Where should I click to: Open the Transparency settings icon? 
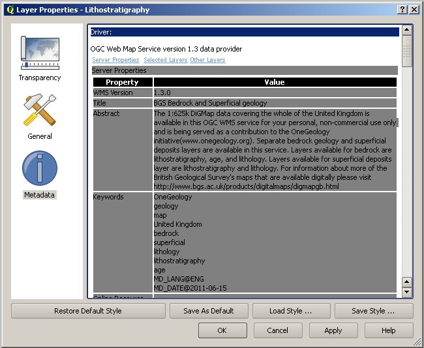pyautogui.click(x=40, y=53)
